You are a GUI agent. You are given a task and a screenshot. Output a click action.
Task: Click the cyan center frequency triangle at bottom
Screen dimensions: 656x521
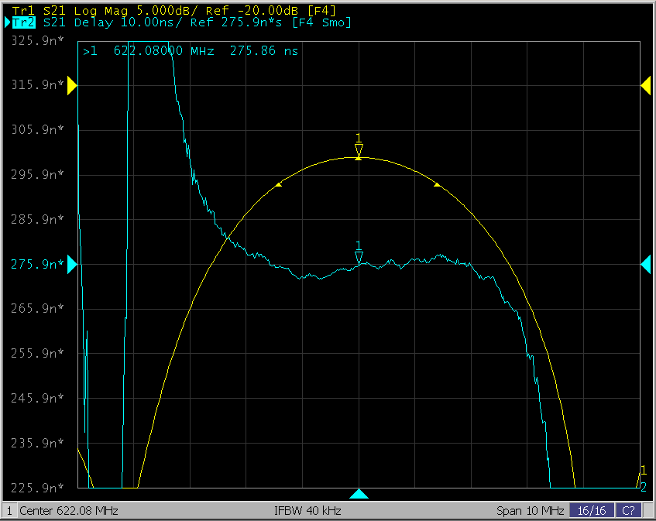[x=359, y=494]
